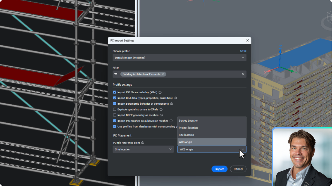Image resolution: width=332 pixels, height=186 pixels.
Task: Enable Import BREP geometry as meshes
Action: [x=115, y=115]
